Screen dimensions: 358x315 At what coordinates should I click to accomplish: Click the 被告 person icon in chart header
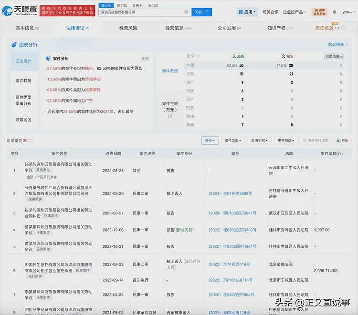point(284,56)
